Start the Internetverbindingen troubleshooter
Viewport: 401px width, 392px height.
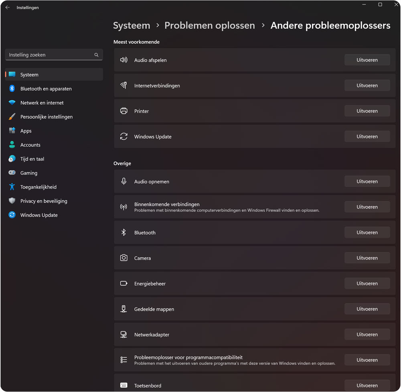point(367,85)
